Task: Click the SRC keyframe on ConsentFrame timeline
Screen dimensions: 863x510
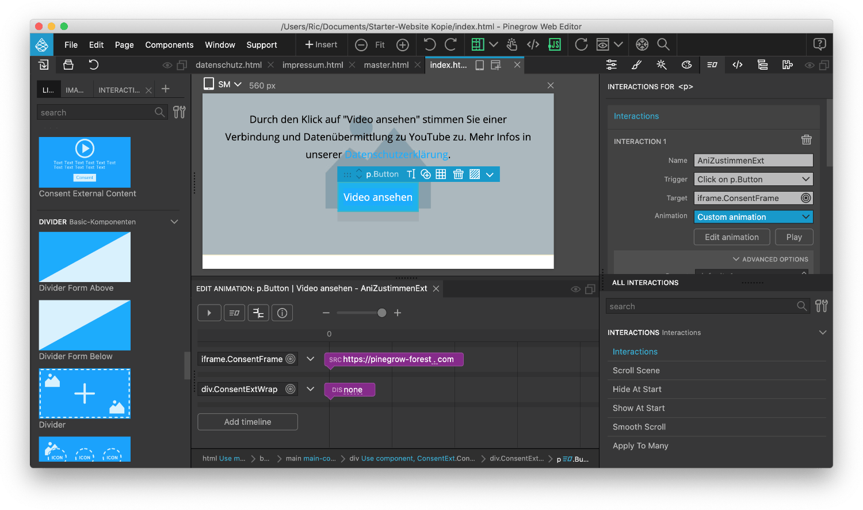Action: (394, 359)
